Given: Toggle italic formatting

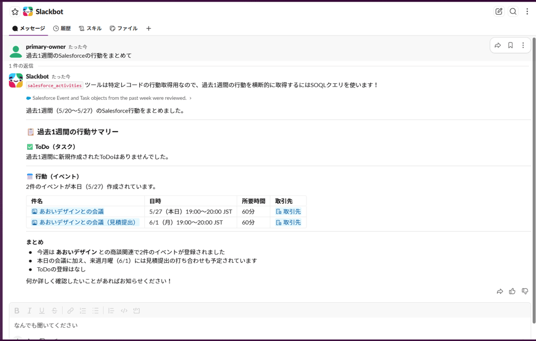Looking at the screenshot, I should tap(29, 311).
